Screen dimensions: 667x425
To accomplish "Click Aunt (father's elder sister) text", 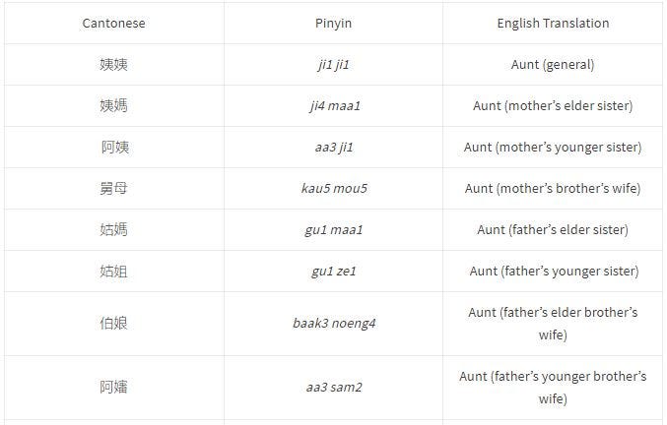I will pyautogui.click(x=553, y=230).
